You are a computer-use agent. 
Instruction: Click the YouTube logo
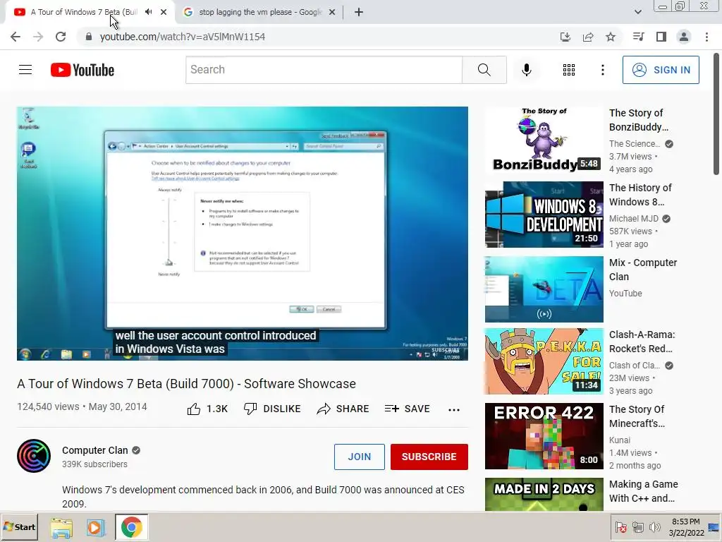[x=82, y=70]
